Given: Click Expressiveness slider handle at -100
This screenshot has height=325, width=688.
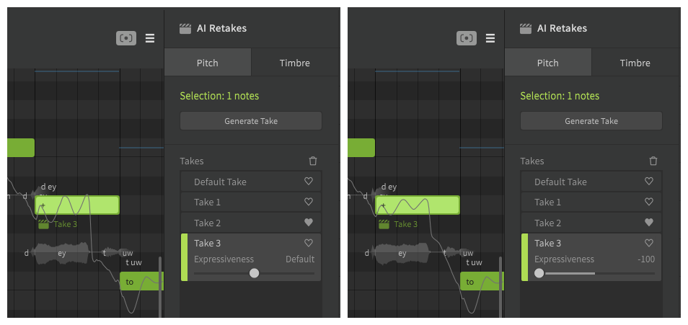Looking at the screenshot, I should tap(539, 273).
